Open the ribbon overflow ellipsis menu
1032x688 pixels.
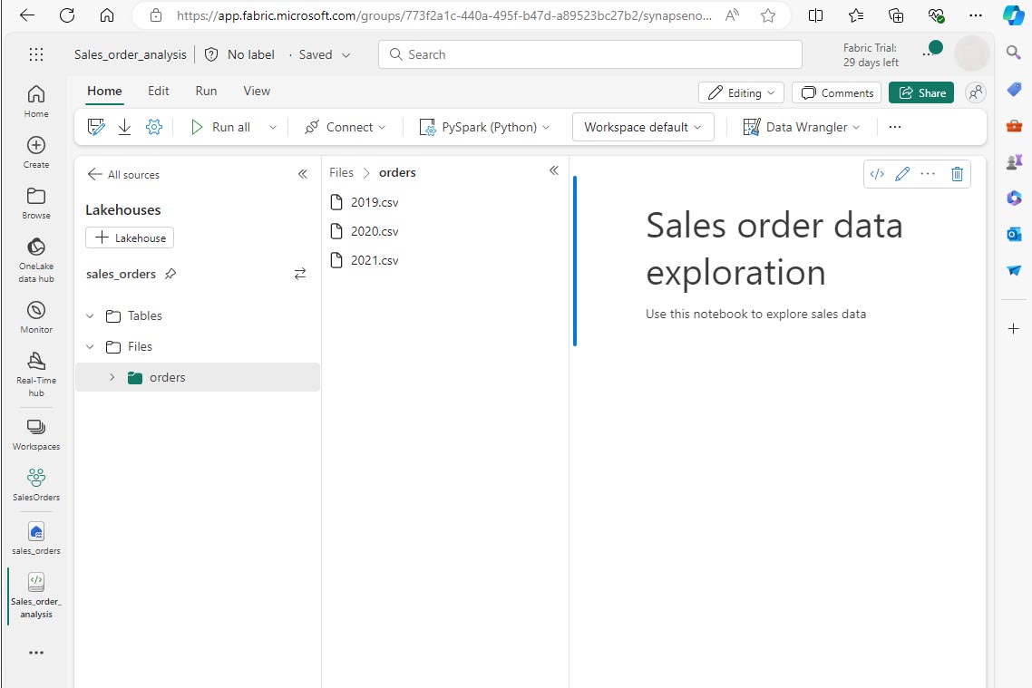894,127
